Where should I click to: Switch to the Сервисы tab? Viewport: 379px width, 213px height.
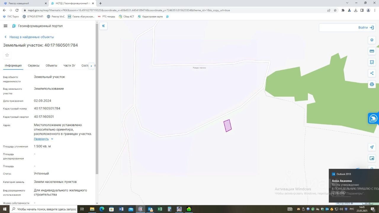34,66
